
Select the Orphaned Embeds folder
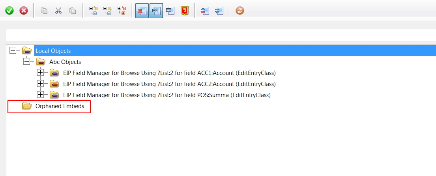point(59,106)
